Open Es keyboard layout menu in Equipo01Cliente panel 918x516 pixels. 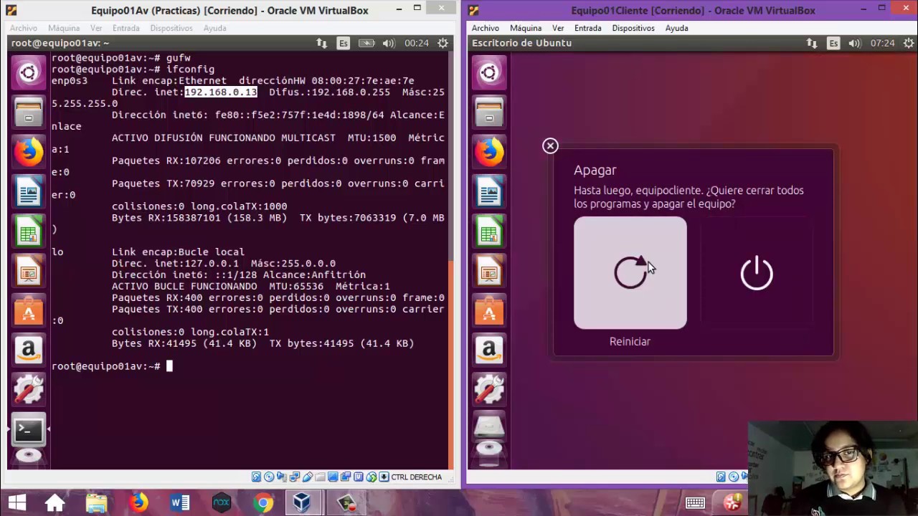pyautogui.click(x=833, y=43)
